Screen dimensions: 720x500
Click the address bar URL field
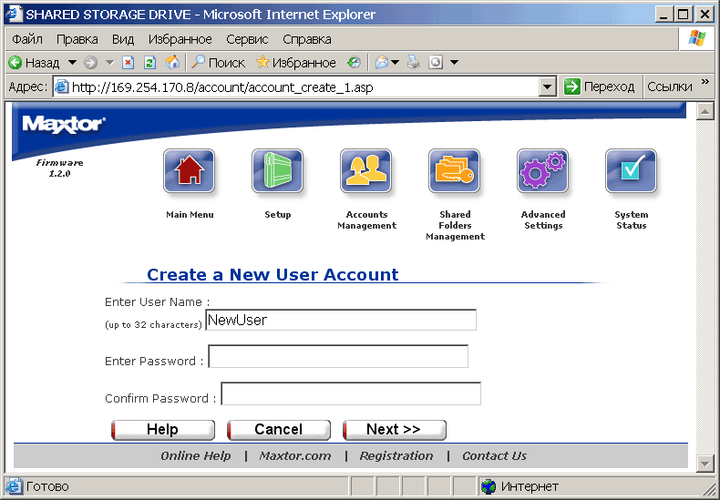tap(296, 87)
